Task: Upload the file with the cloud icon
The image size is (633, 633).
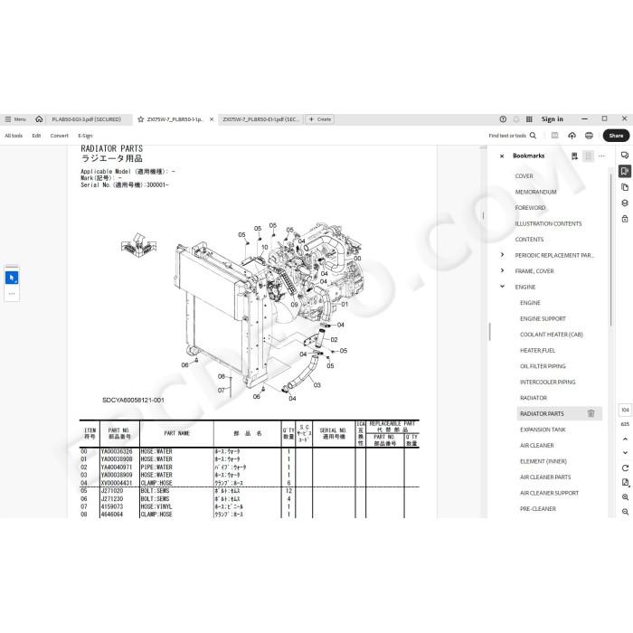Action: 572,136
